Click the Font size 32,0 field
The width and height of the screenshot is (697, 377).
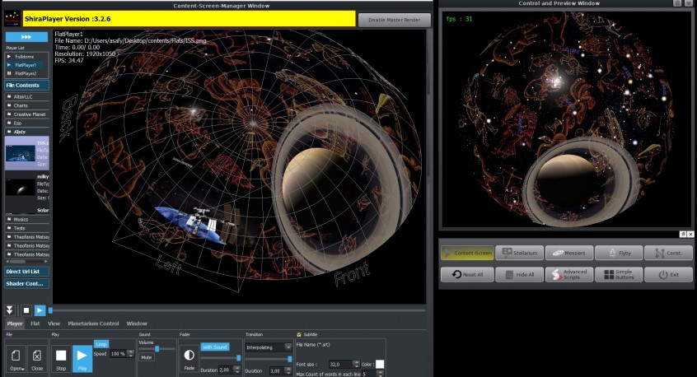(340, 364)
